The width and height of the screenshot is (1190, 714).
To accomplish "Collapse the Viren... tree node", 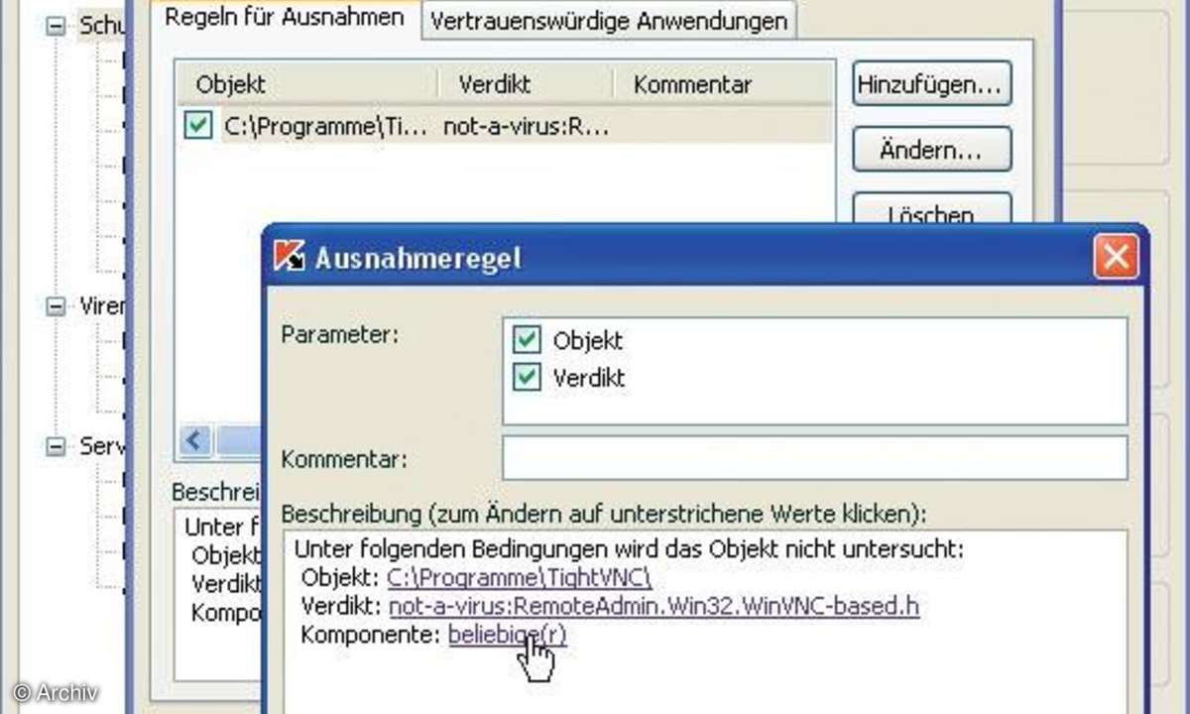I will [x=56, y=306].
